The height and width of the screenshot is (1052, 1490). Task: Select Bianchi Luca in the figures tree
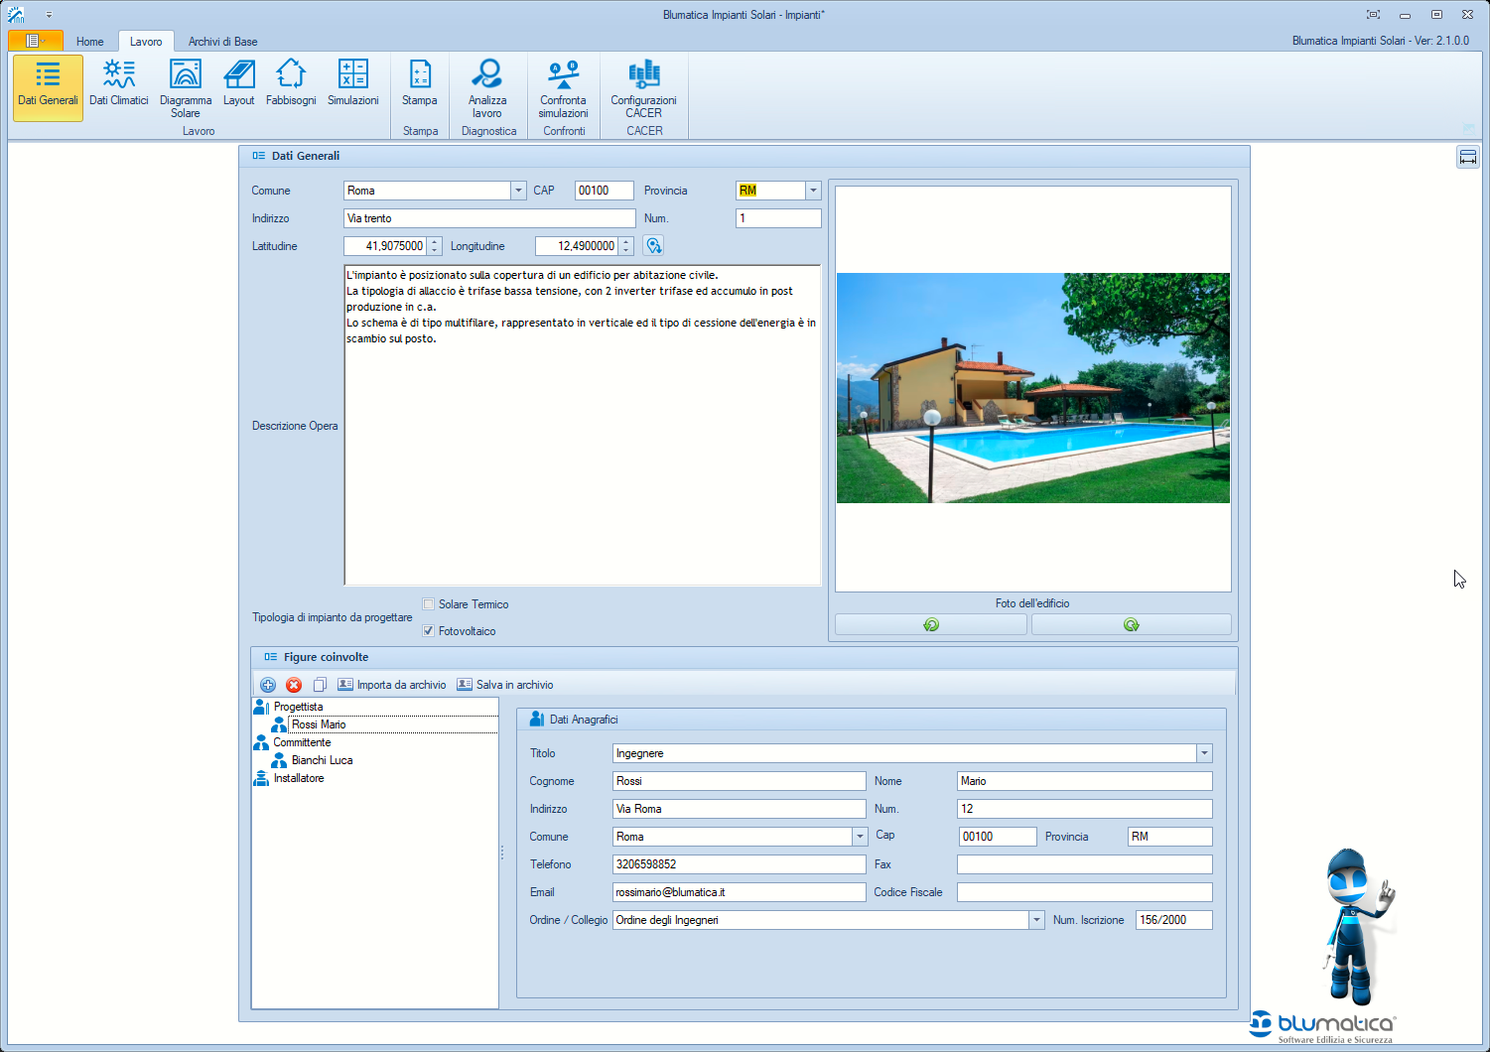pyautogui.click(x=322, y=760)
